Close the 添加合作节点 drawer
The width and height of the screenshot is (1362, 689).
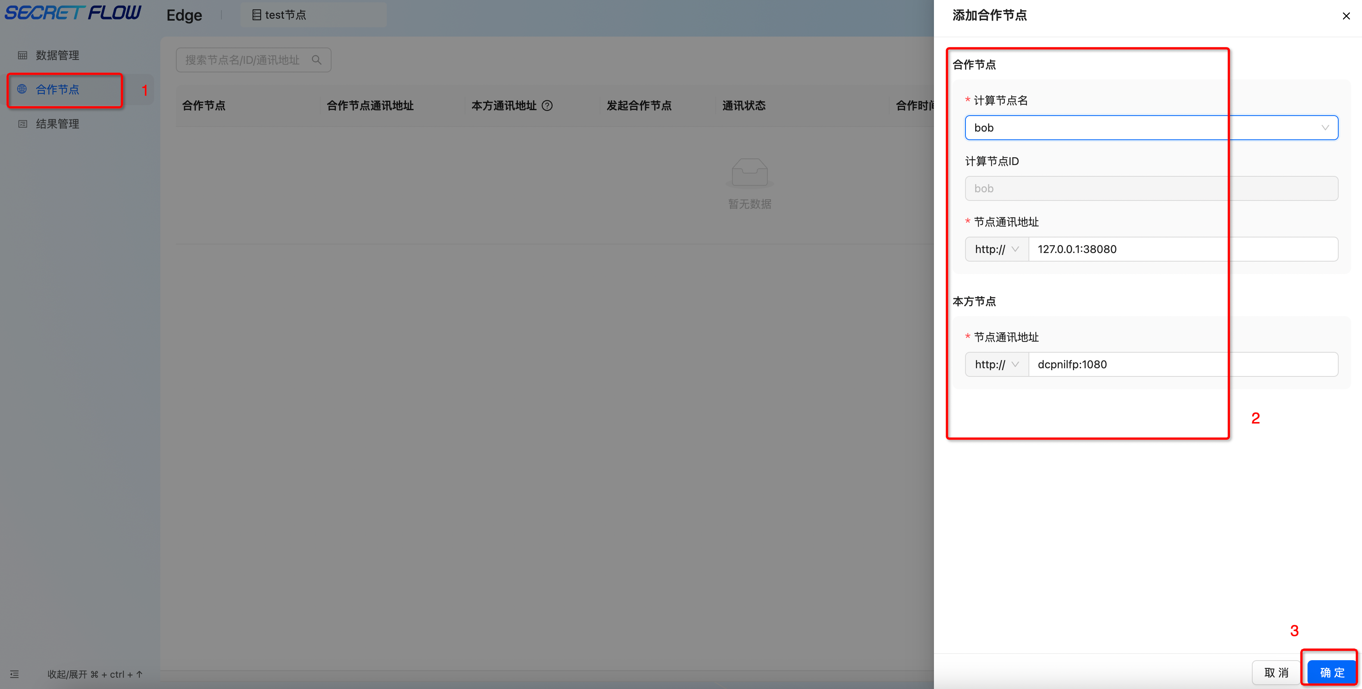pos(1346,16)
